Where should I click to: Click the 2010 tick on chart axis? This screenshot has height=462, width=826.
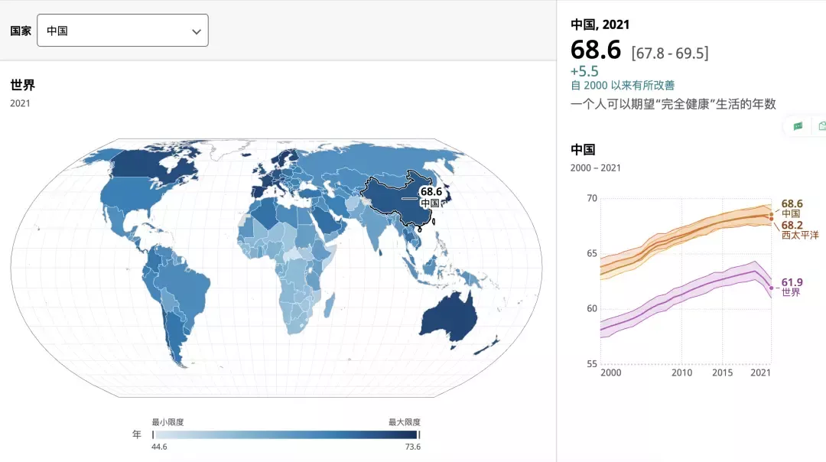(x=681, y=373)
